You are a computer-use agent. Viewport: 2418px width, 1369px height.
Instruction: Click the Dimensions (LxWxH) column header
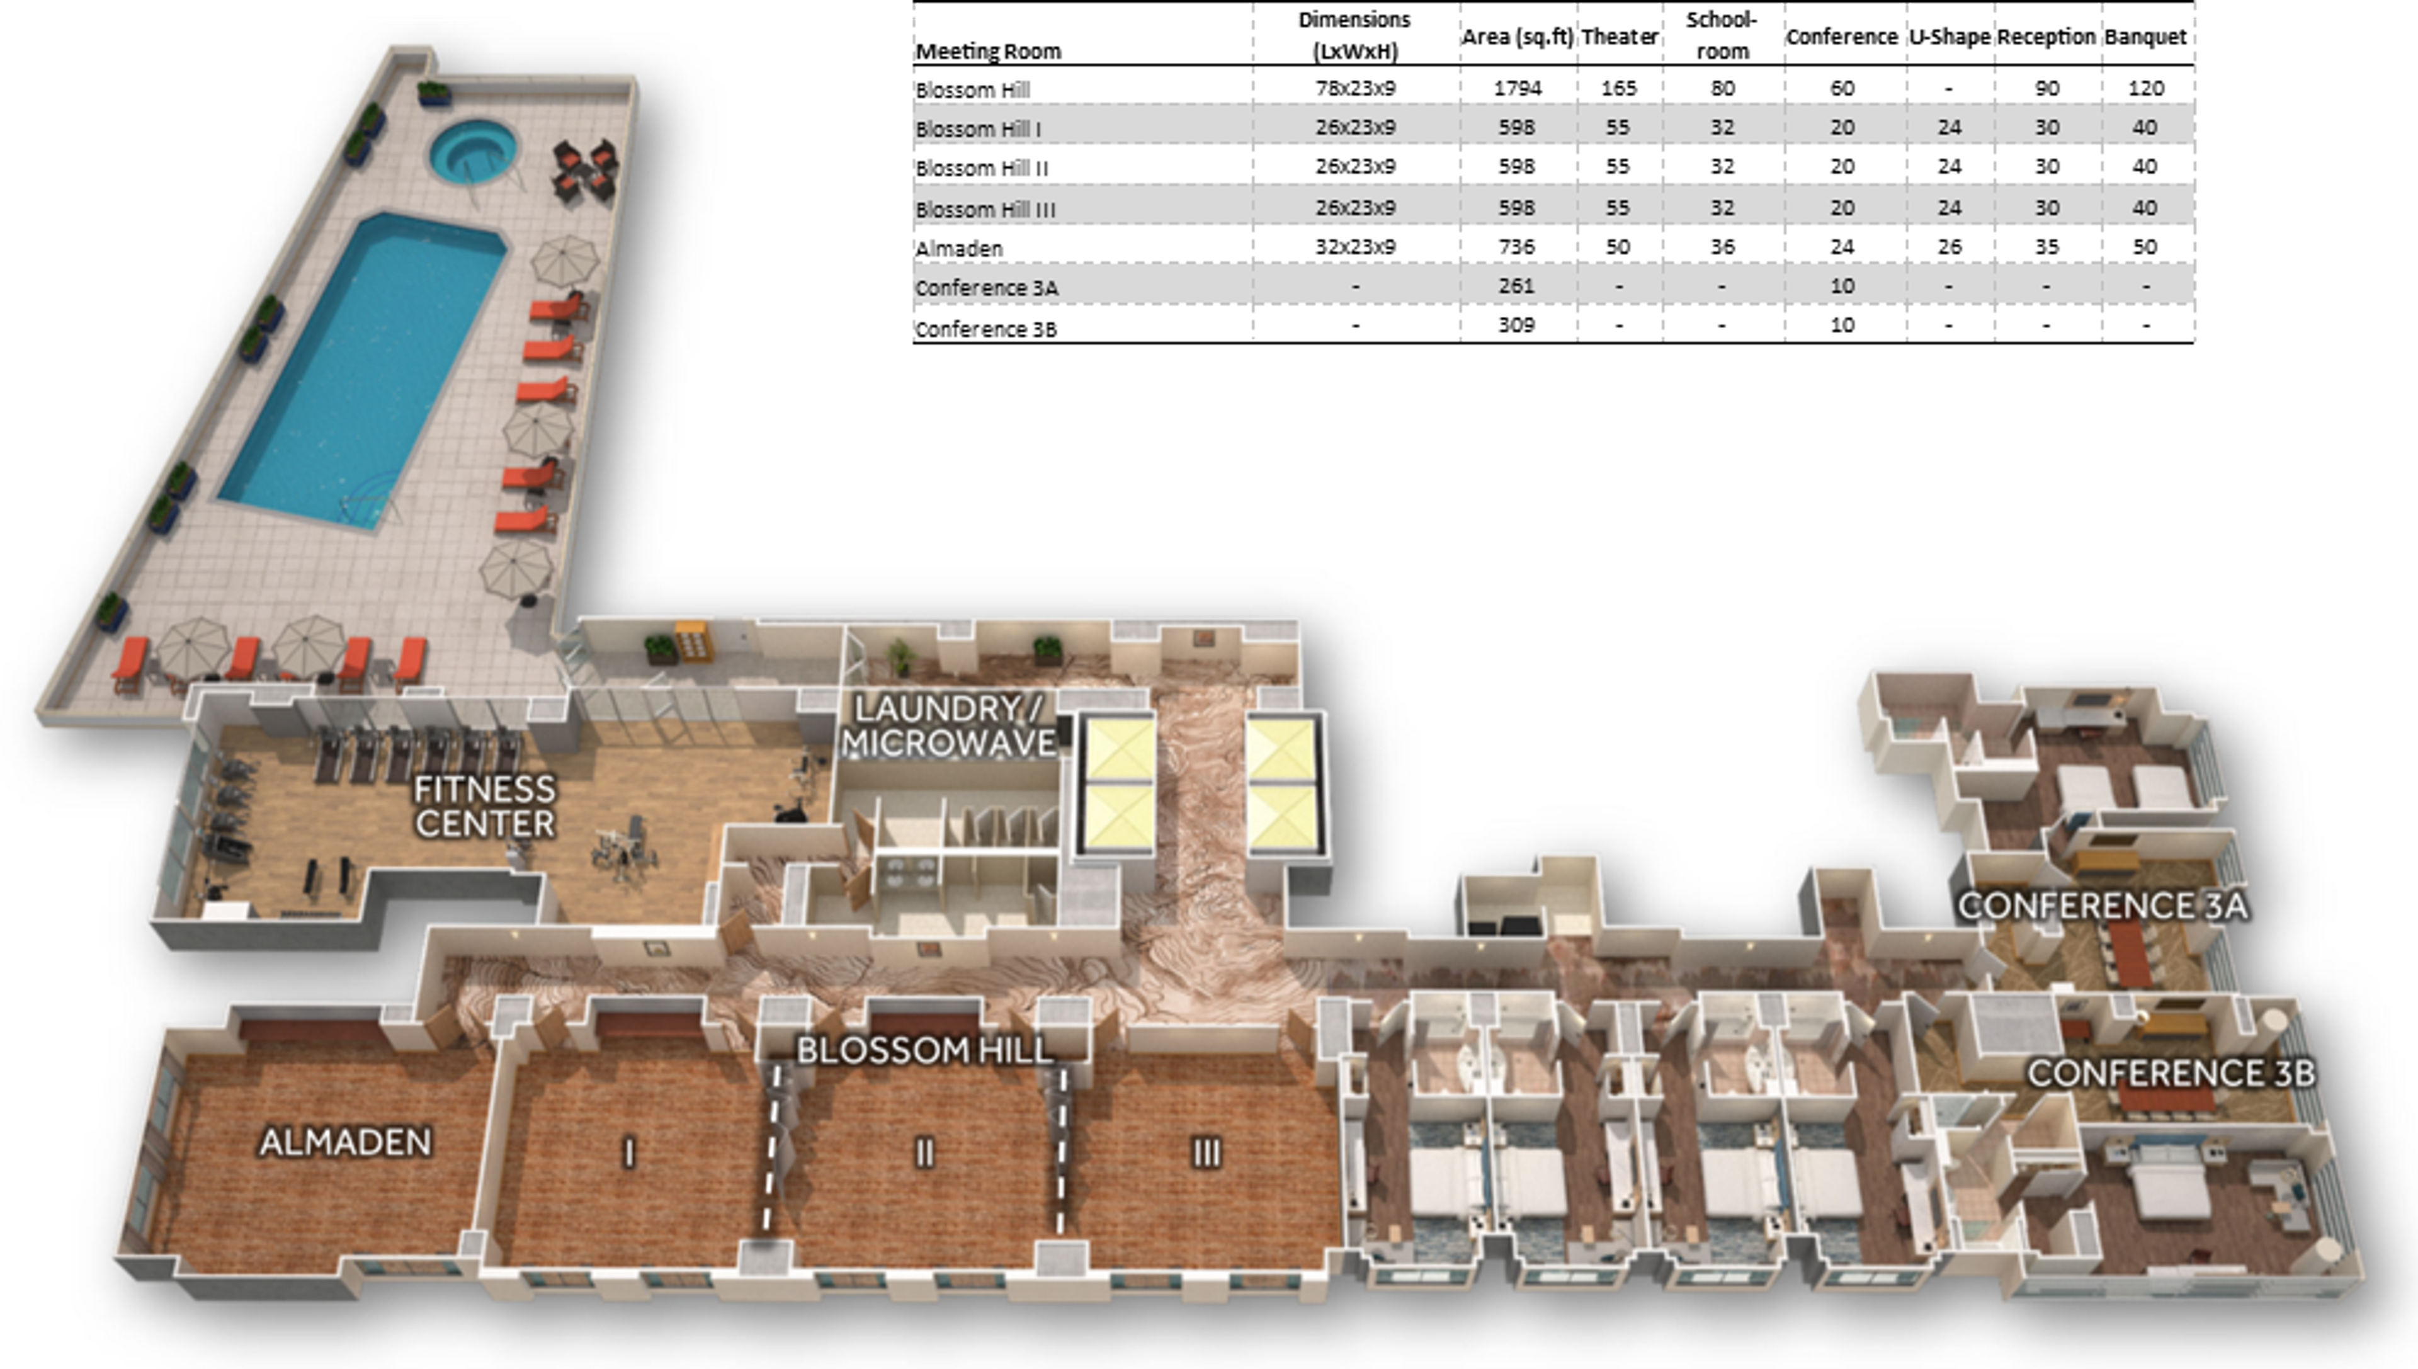[x=1354, y=35]
